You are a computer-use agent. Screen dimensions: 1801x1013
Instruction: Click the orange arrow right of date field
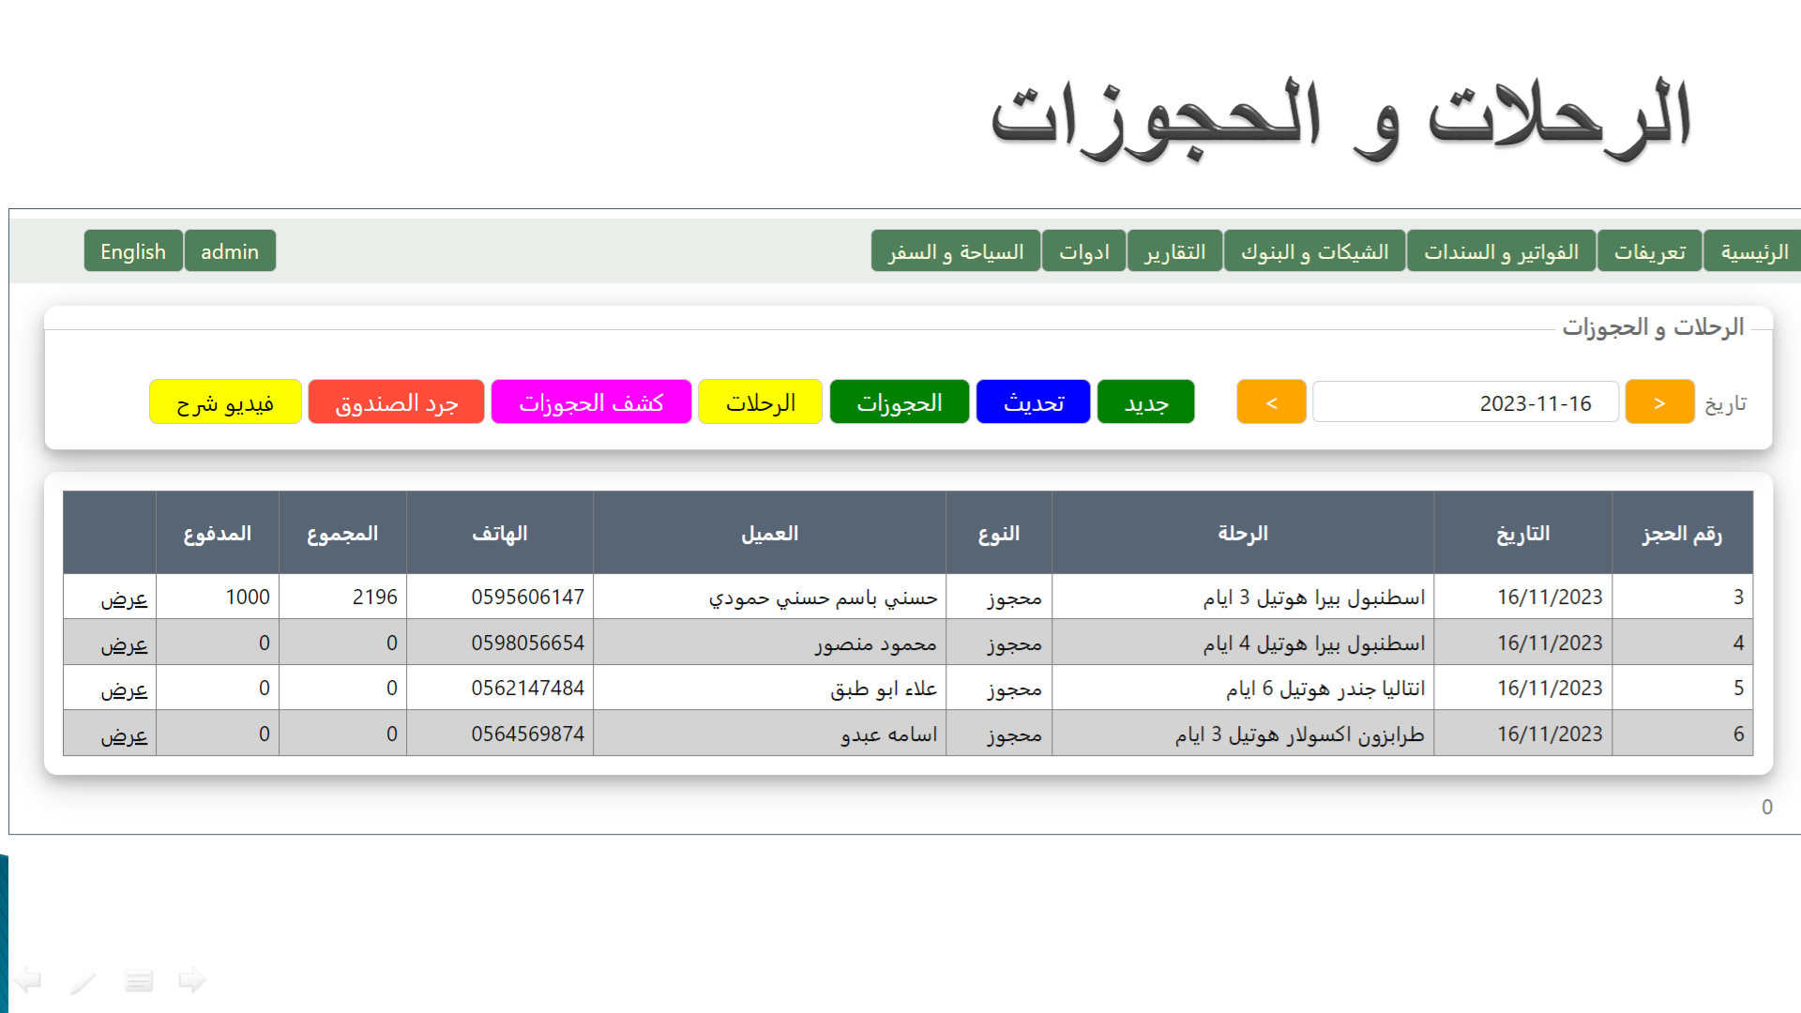1658,402
